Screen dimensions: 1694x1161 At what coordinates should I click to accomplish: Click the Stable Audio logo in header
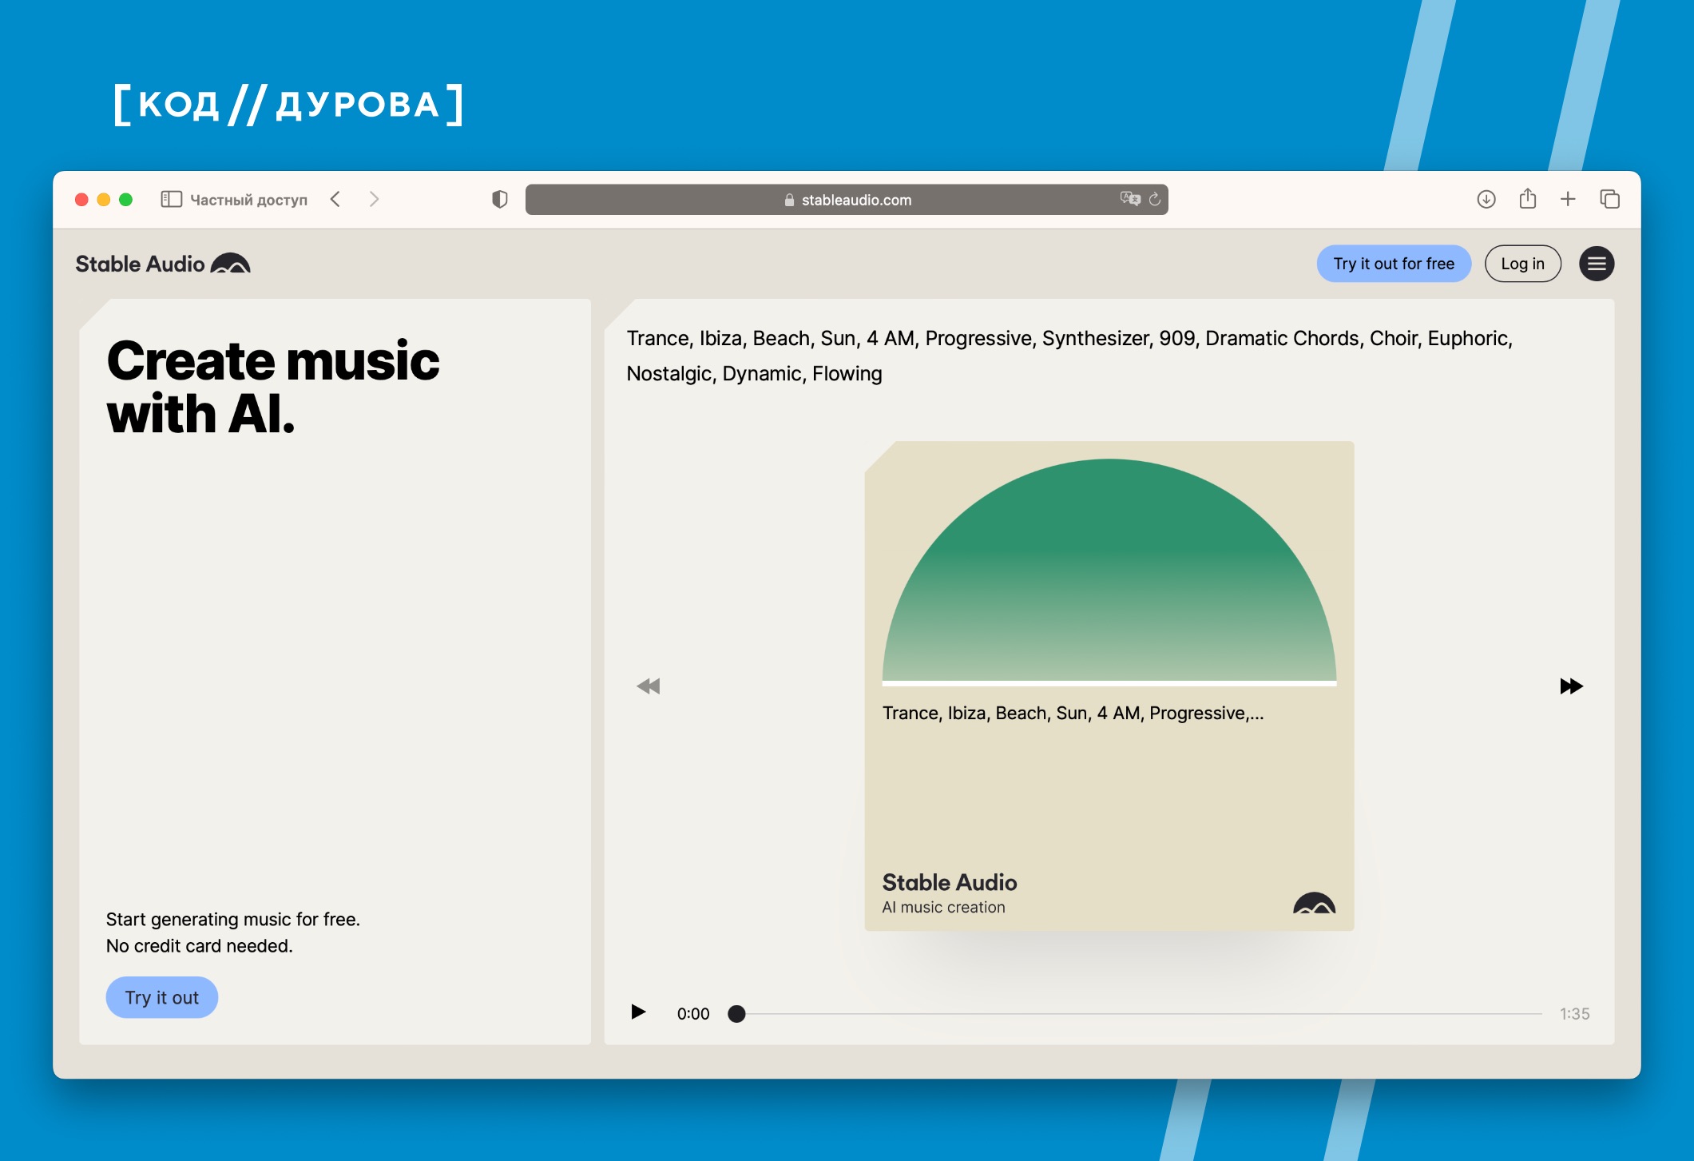[x=163, y=264]
